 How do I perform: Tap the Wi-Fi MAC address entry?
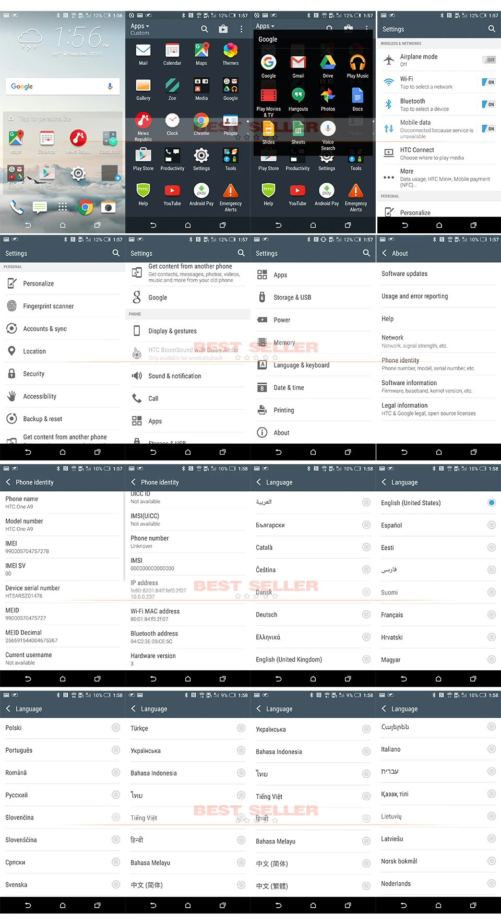188,614
